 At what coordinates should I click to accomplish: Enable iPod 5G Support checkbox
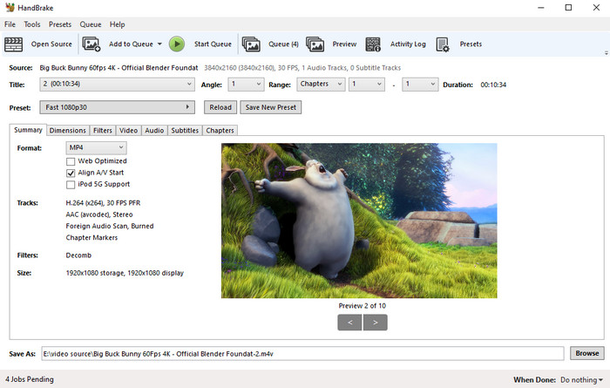pos(71,185)
